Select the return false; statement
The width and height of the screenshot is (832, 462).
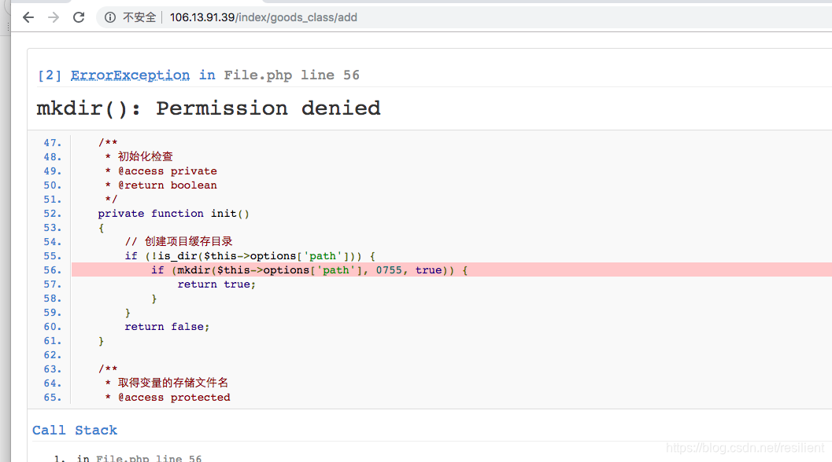click(167, 327)
